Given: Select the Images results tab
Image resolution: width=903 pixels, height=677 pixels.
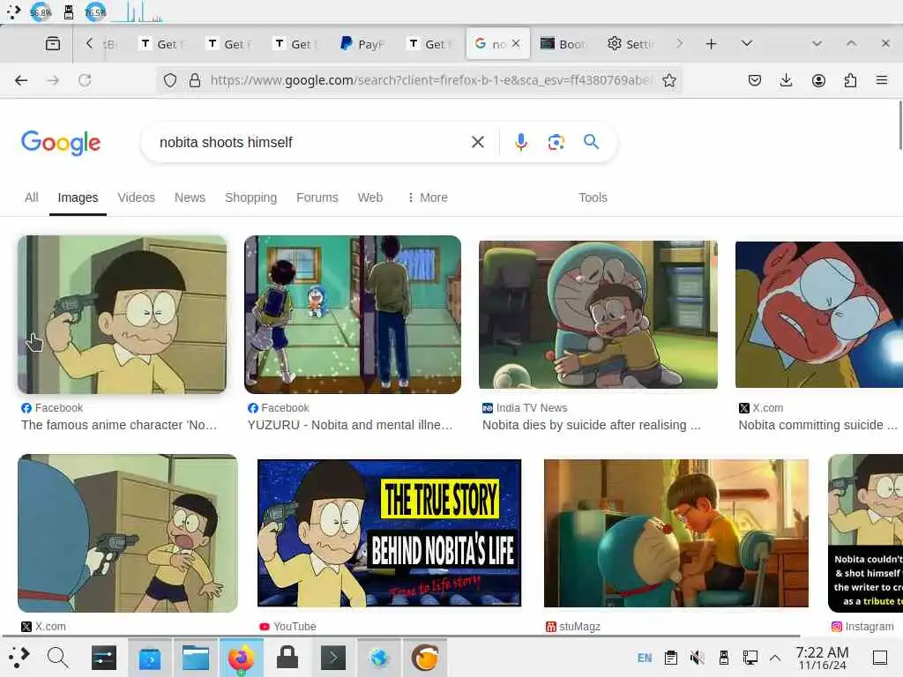Looking at the screenshot, I should [x=78, y=197].
